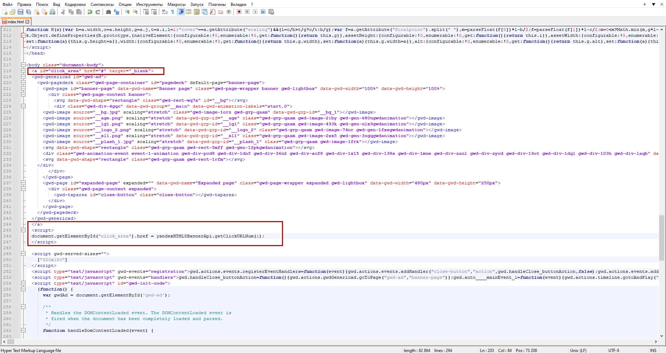666x353 pixels.
Task: Click the vertical scrollbar thumb
Action: (x=661, y=238)
